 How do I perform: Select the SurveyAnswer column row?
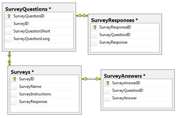pos(138,98)
